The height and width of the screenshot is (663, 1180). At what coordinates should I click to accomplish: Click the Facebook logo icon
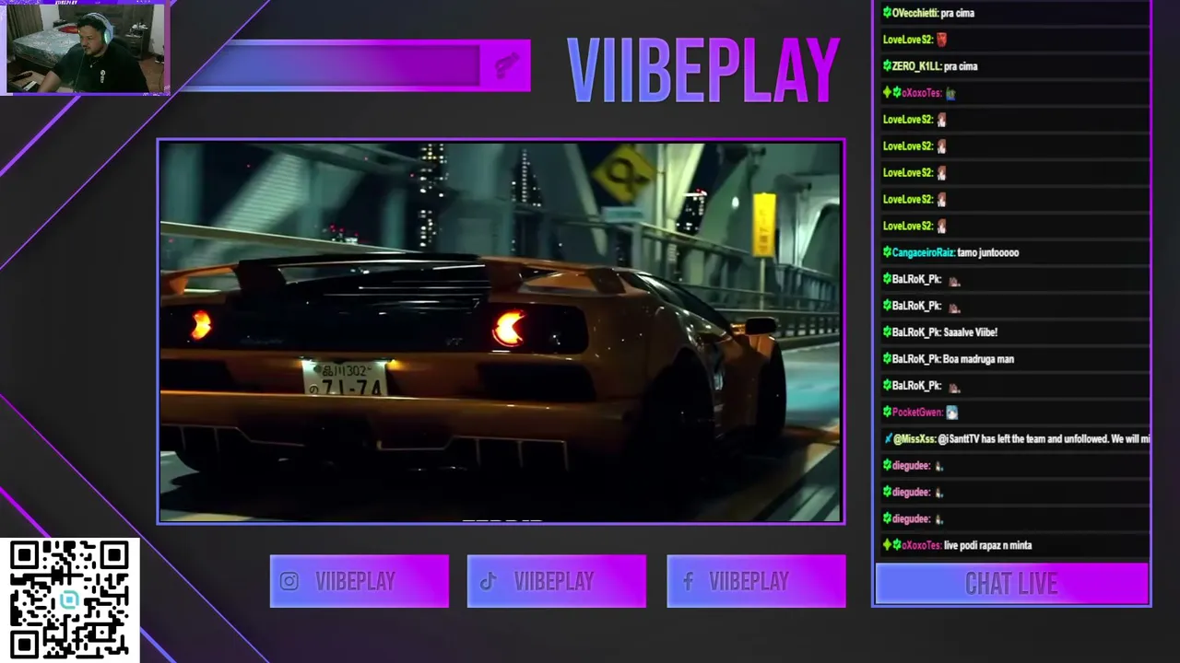point(688,581)
